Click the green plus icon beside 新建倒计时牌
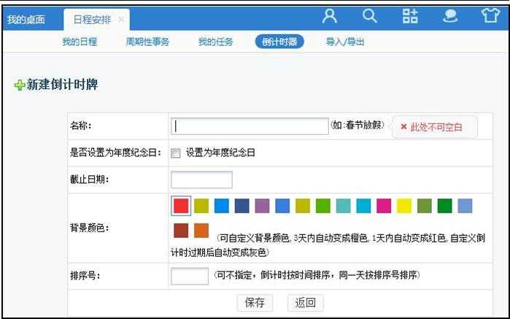The height and width of the screenshot is (319, 510). (x=20, y=85)
